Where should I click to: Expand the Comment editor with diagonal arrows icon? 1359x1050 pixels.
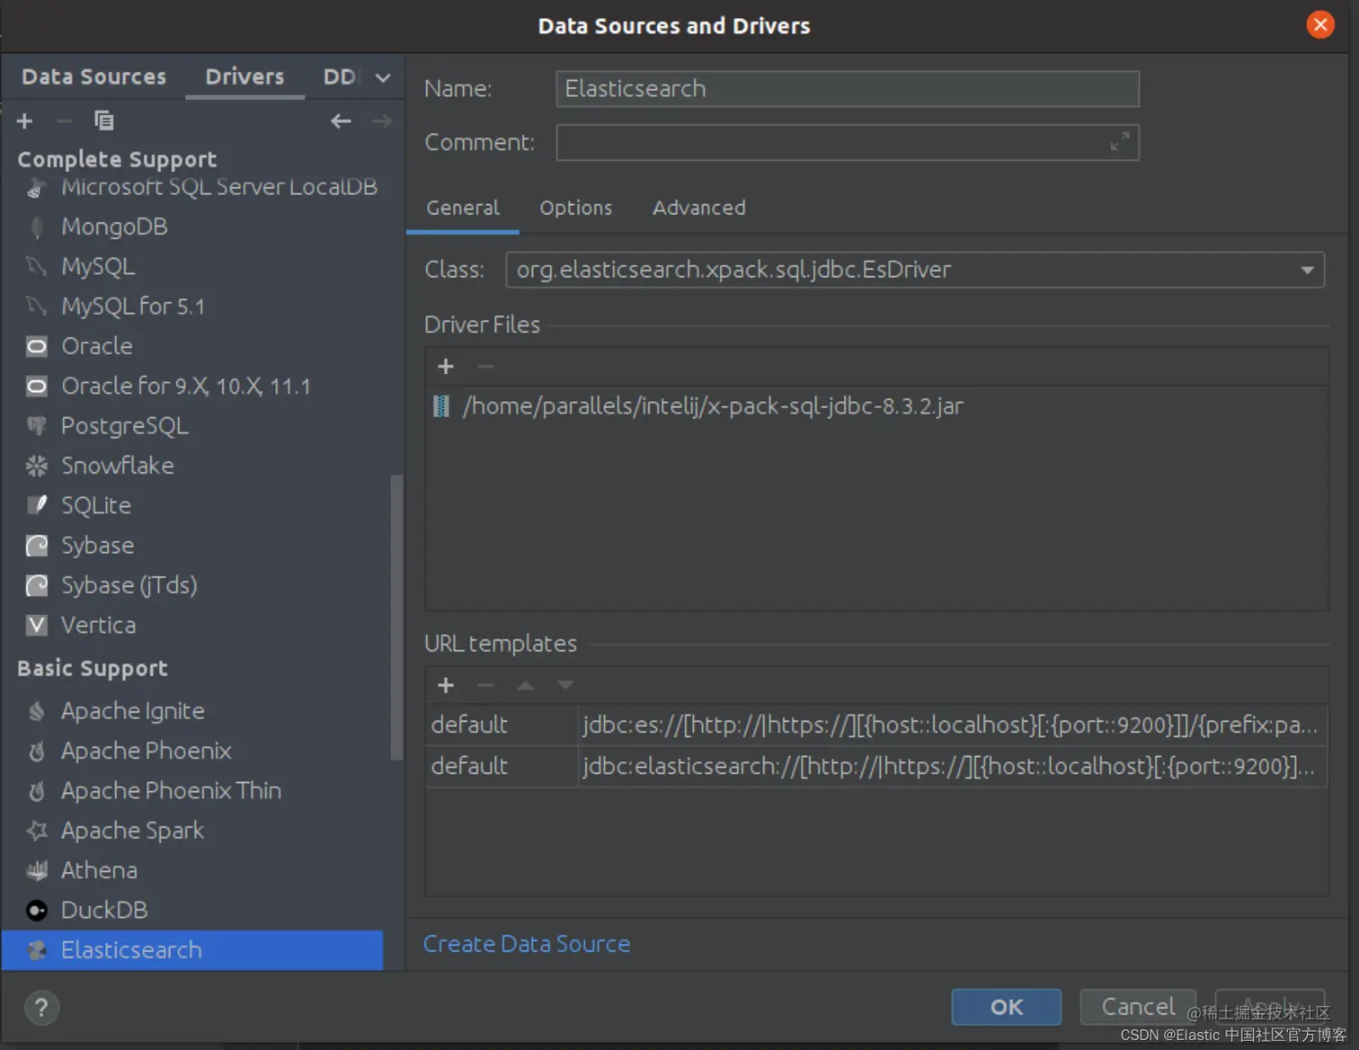tap(1119, 141)
